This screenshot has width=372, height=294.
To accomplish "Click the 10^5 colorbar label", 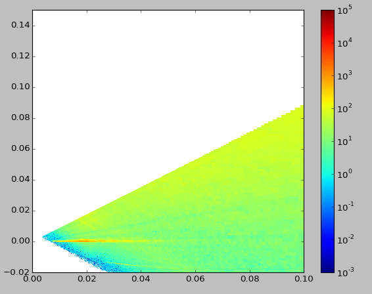I will [344, 10].
